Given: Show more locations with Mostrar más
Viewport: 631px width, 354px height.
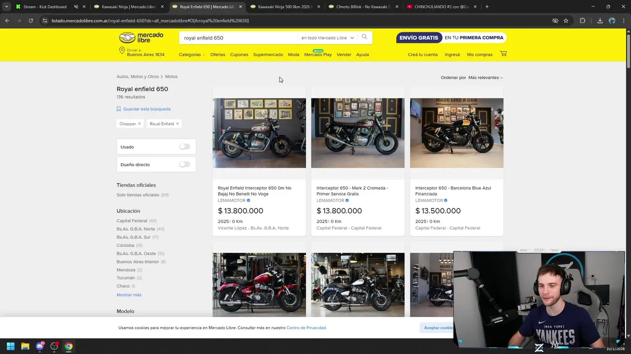Looking at the screenshot, I should 129,295.
